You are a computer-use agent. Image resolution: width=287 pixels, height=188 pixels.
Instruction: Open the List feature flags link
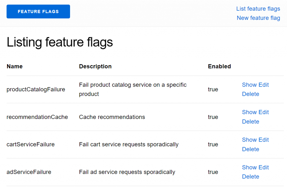[258, 9]
